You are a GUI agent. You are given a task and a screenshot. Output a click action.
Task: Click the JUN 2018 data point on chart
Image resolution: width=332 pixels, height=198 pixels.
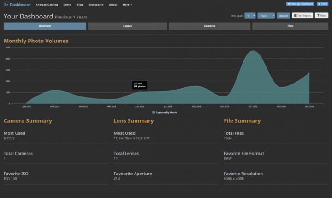coord(140,92)
